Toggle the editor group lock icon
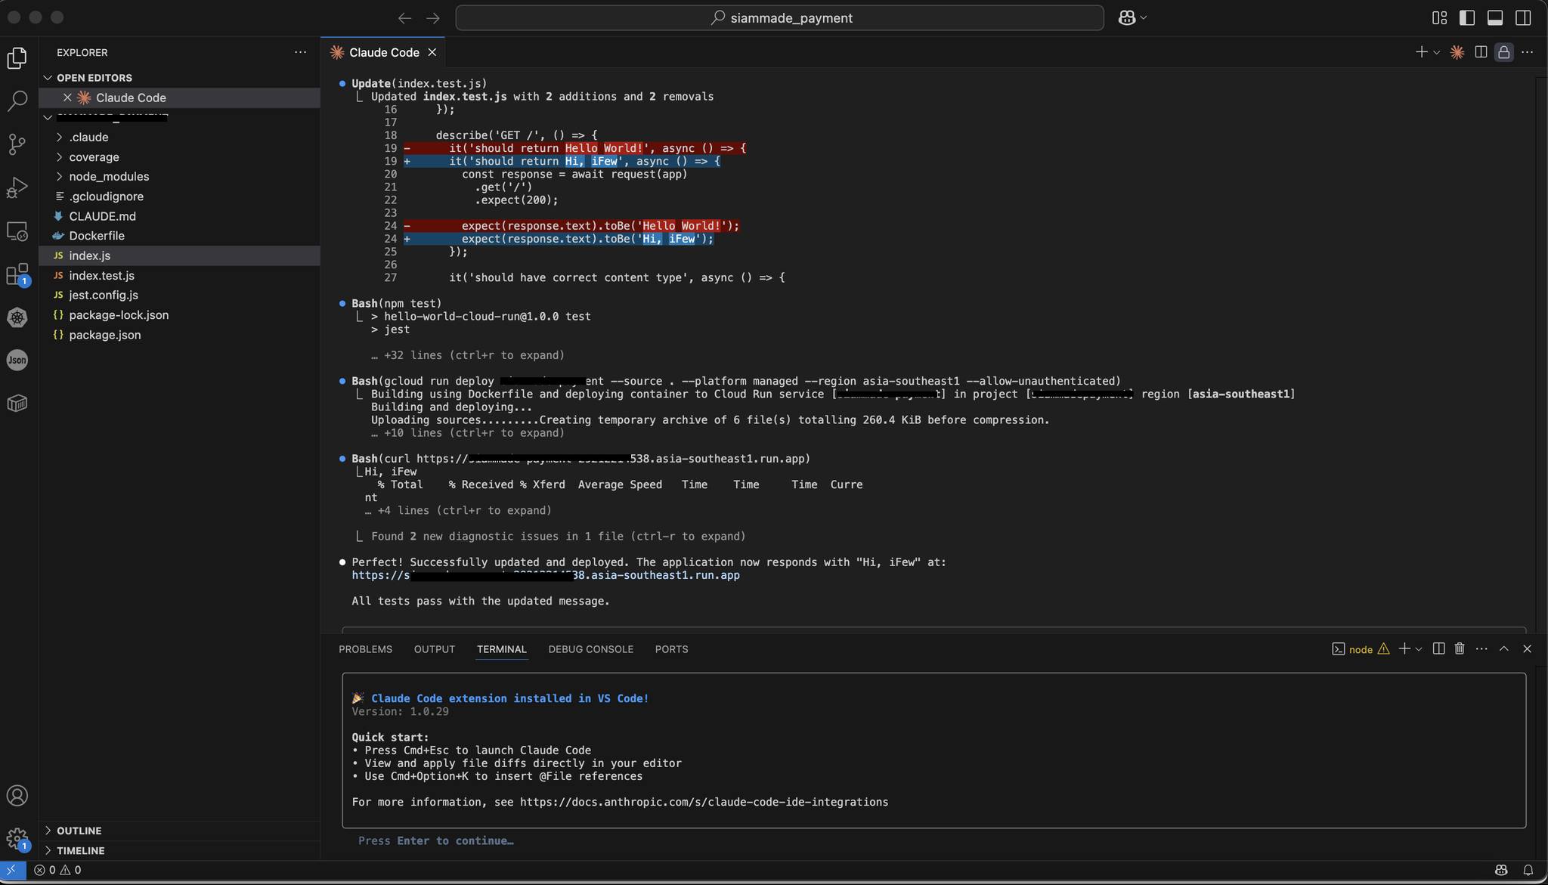Screen dimensions: 1548x885 click(1503, 52)
